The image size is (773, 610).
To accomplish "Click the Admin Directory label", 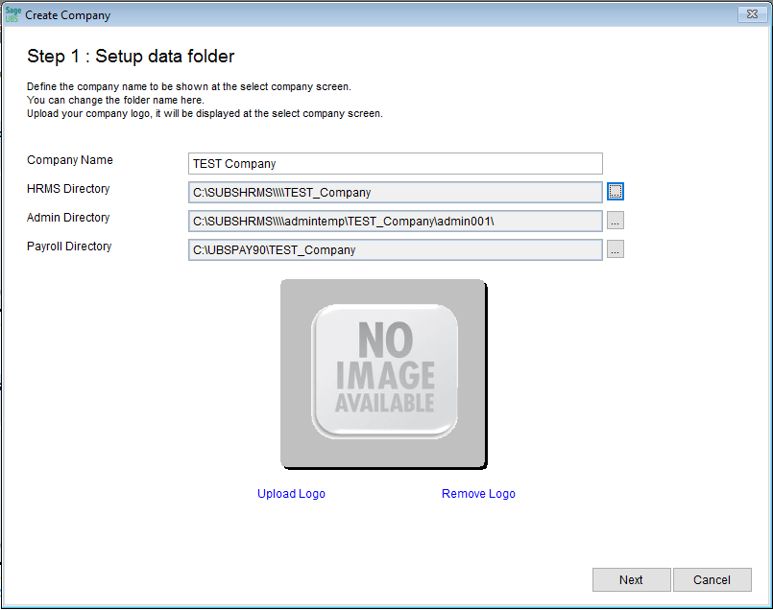I will click(68, 218).
